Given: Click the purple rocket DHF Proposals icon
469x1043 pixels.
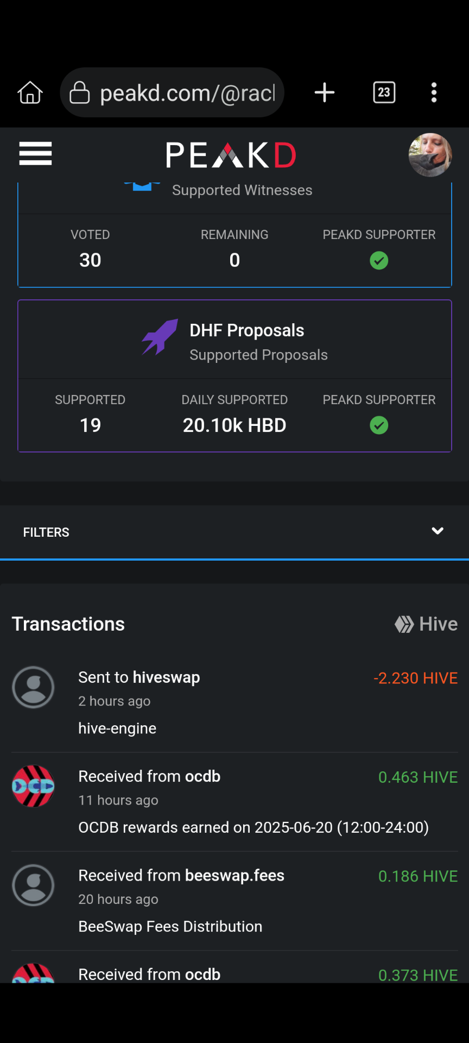Looking at the screenshot, I should pos(160,337).
